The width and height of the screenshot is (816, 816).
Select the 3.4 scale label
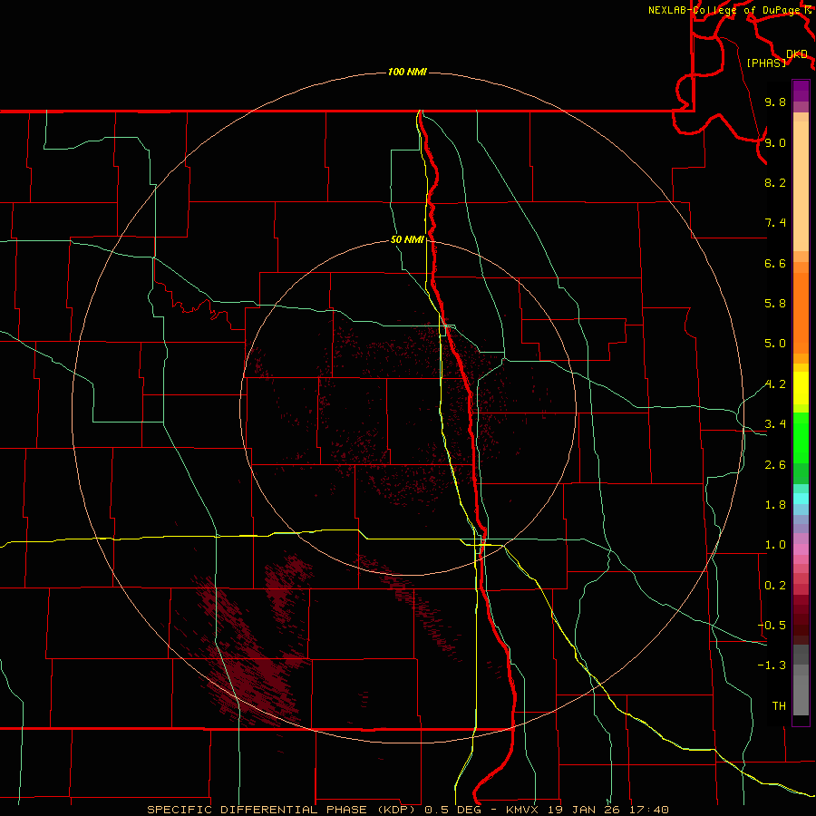point(775,424)
